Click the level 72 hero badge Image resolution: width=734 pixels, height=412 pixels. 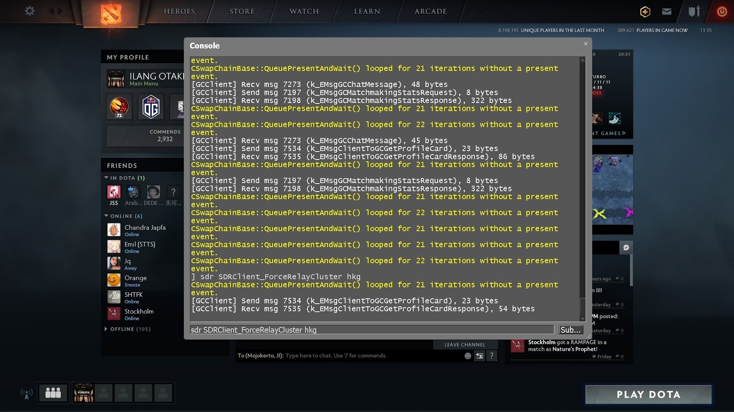coord(119,107)
